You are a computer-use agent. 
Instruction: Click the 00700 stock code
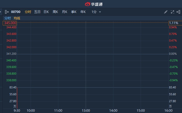pyautogui.click(x=16, y=12)
